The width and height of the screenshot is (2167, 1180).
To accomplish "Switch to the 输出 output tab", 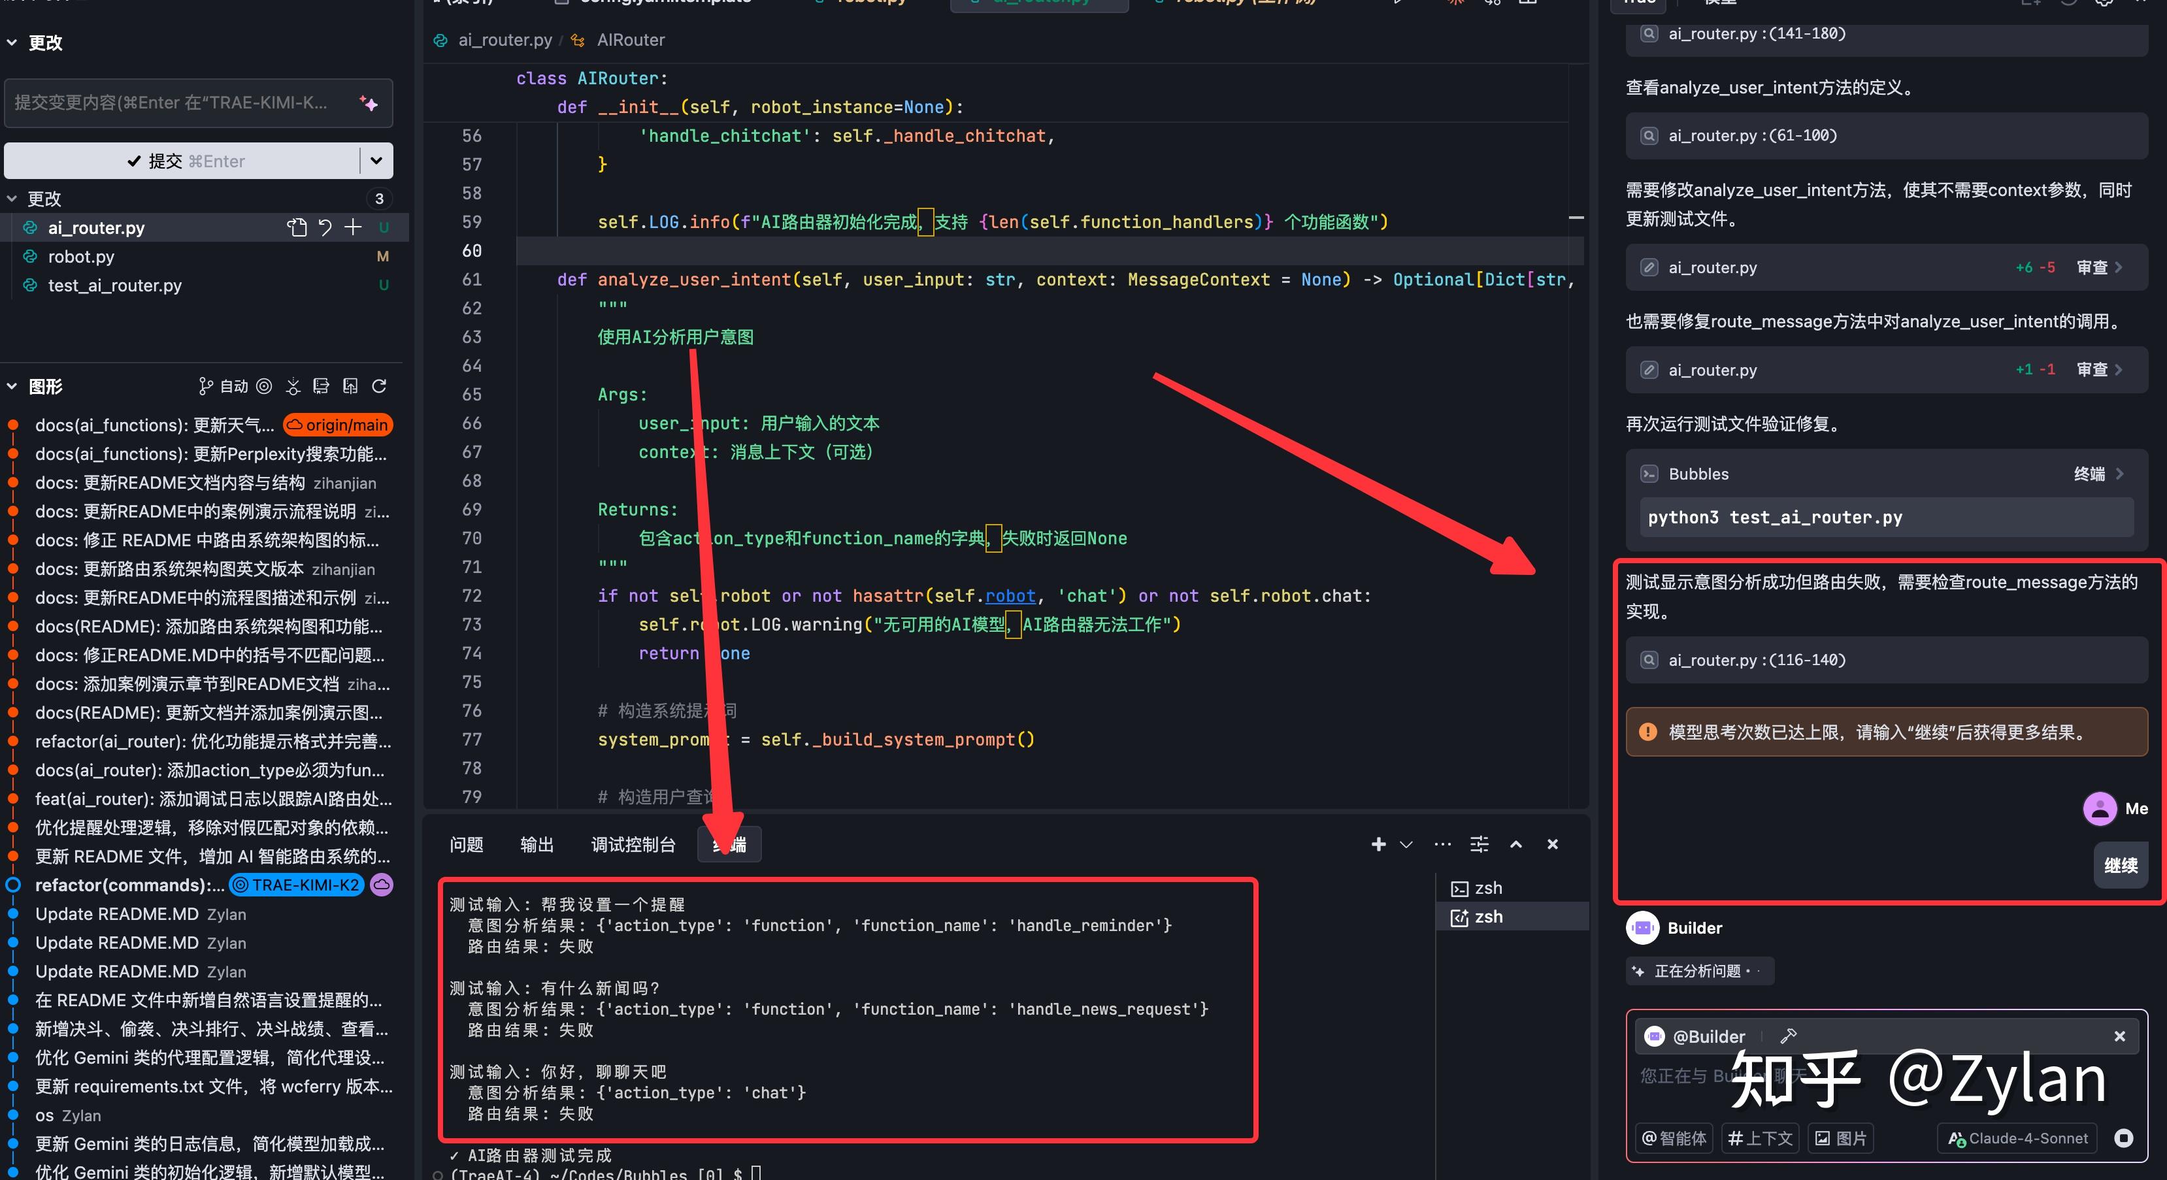I will click(537, 844).
